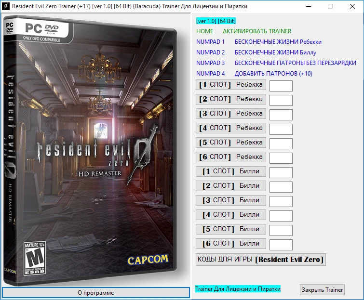Viewport: 364px width, 300px height.
Task: Click the NUMPAD 1 hotkey label
Action: (210, 42)
